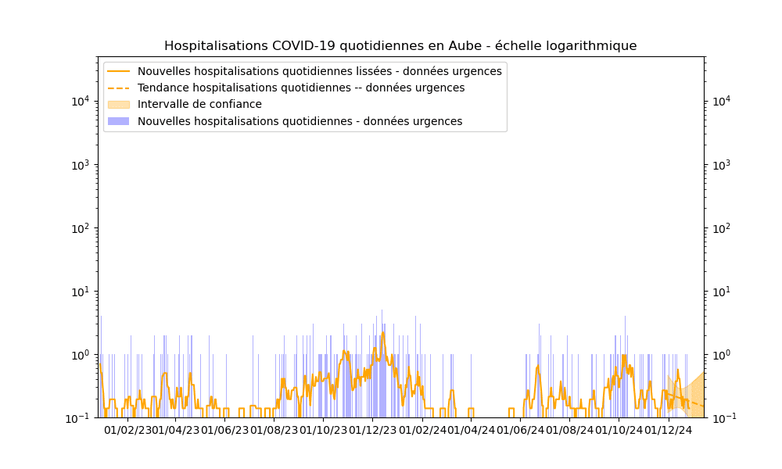This screenshot has height=469, width=782.
Task: Click x-axis label 01/10/24
Action: coord(619,430)
